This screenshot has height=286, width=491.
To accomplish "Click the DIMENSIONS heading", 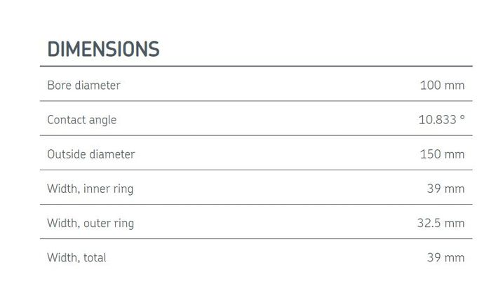I will click(x=103, y=50).
